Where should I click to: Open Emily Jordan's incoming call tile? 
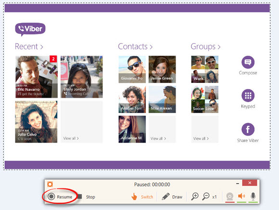click(82, 77)
